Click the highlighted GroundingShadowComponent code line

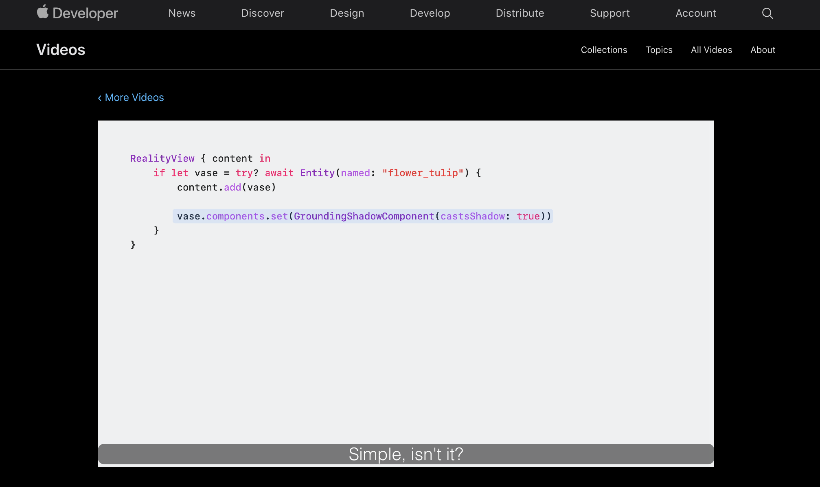[x=362, y=216]
